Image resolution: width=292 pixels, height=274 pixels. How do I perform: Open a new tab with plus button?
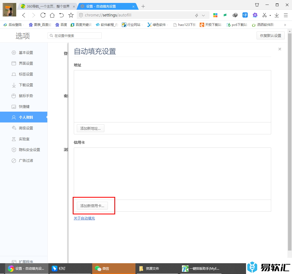click(143, 6)
